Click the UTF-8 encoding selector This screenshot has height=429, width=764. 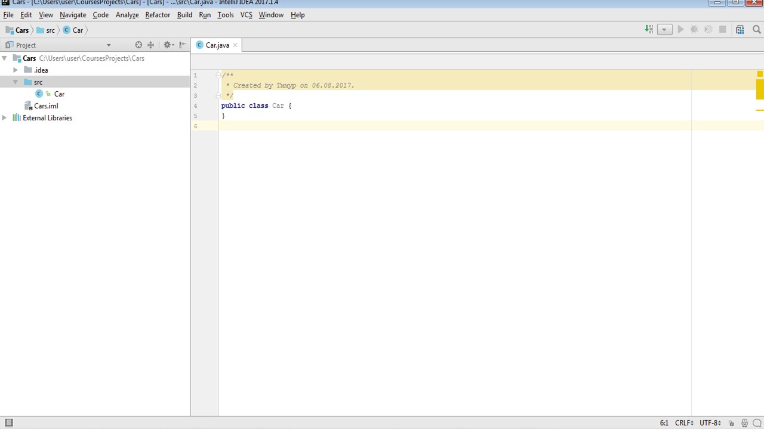tap(710, 423)
